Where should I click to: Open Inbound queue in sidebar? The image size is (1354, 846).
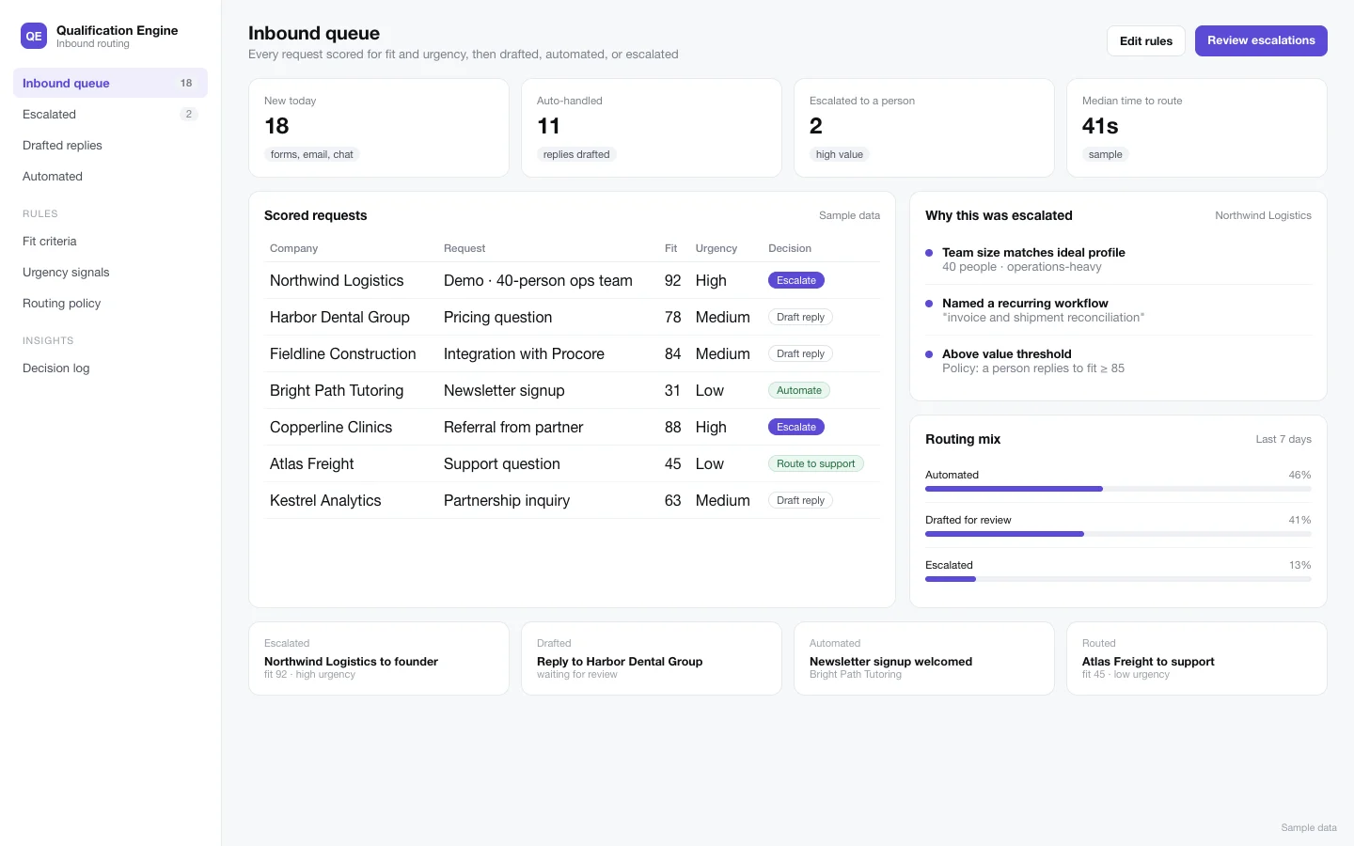click(x=110, y=83)
